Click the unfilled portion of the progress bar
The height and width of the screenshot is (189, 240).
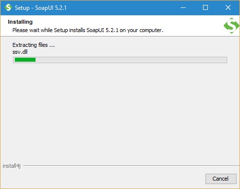click(131, 60)
